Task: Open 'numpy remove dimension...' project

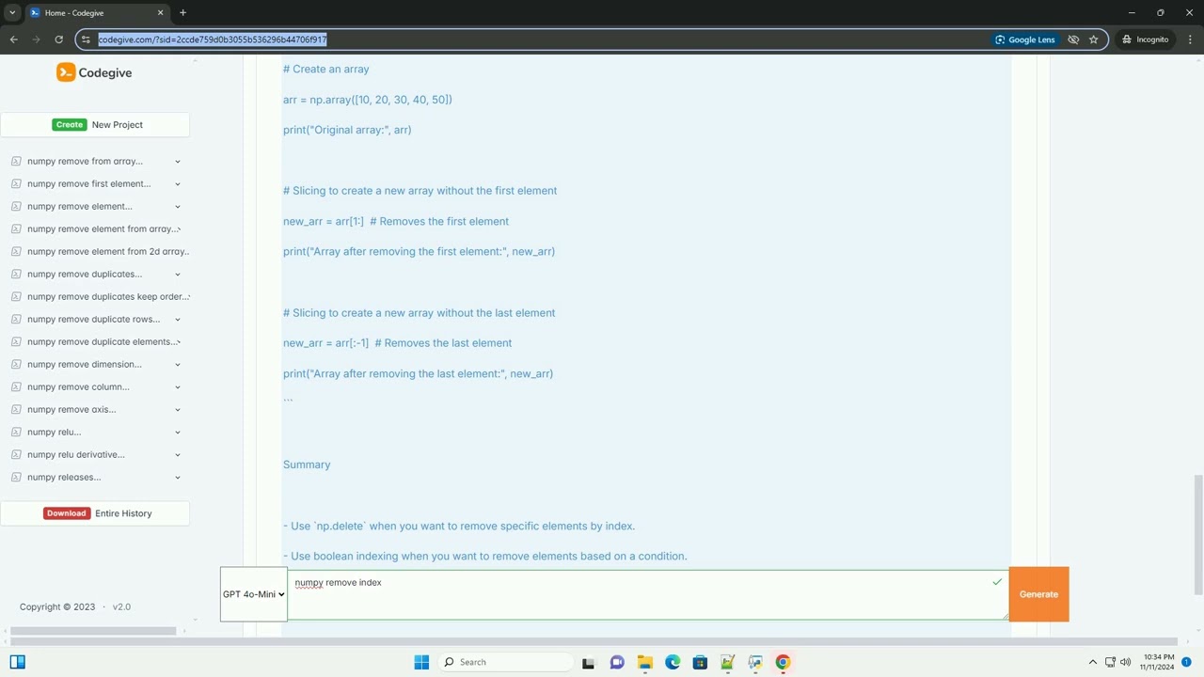Action: (x=85, y=364)
